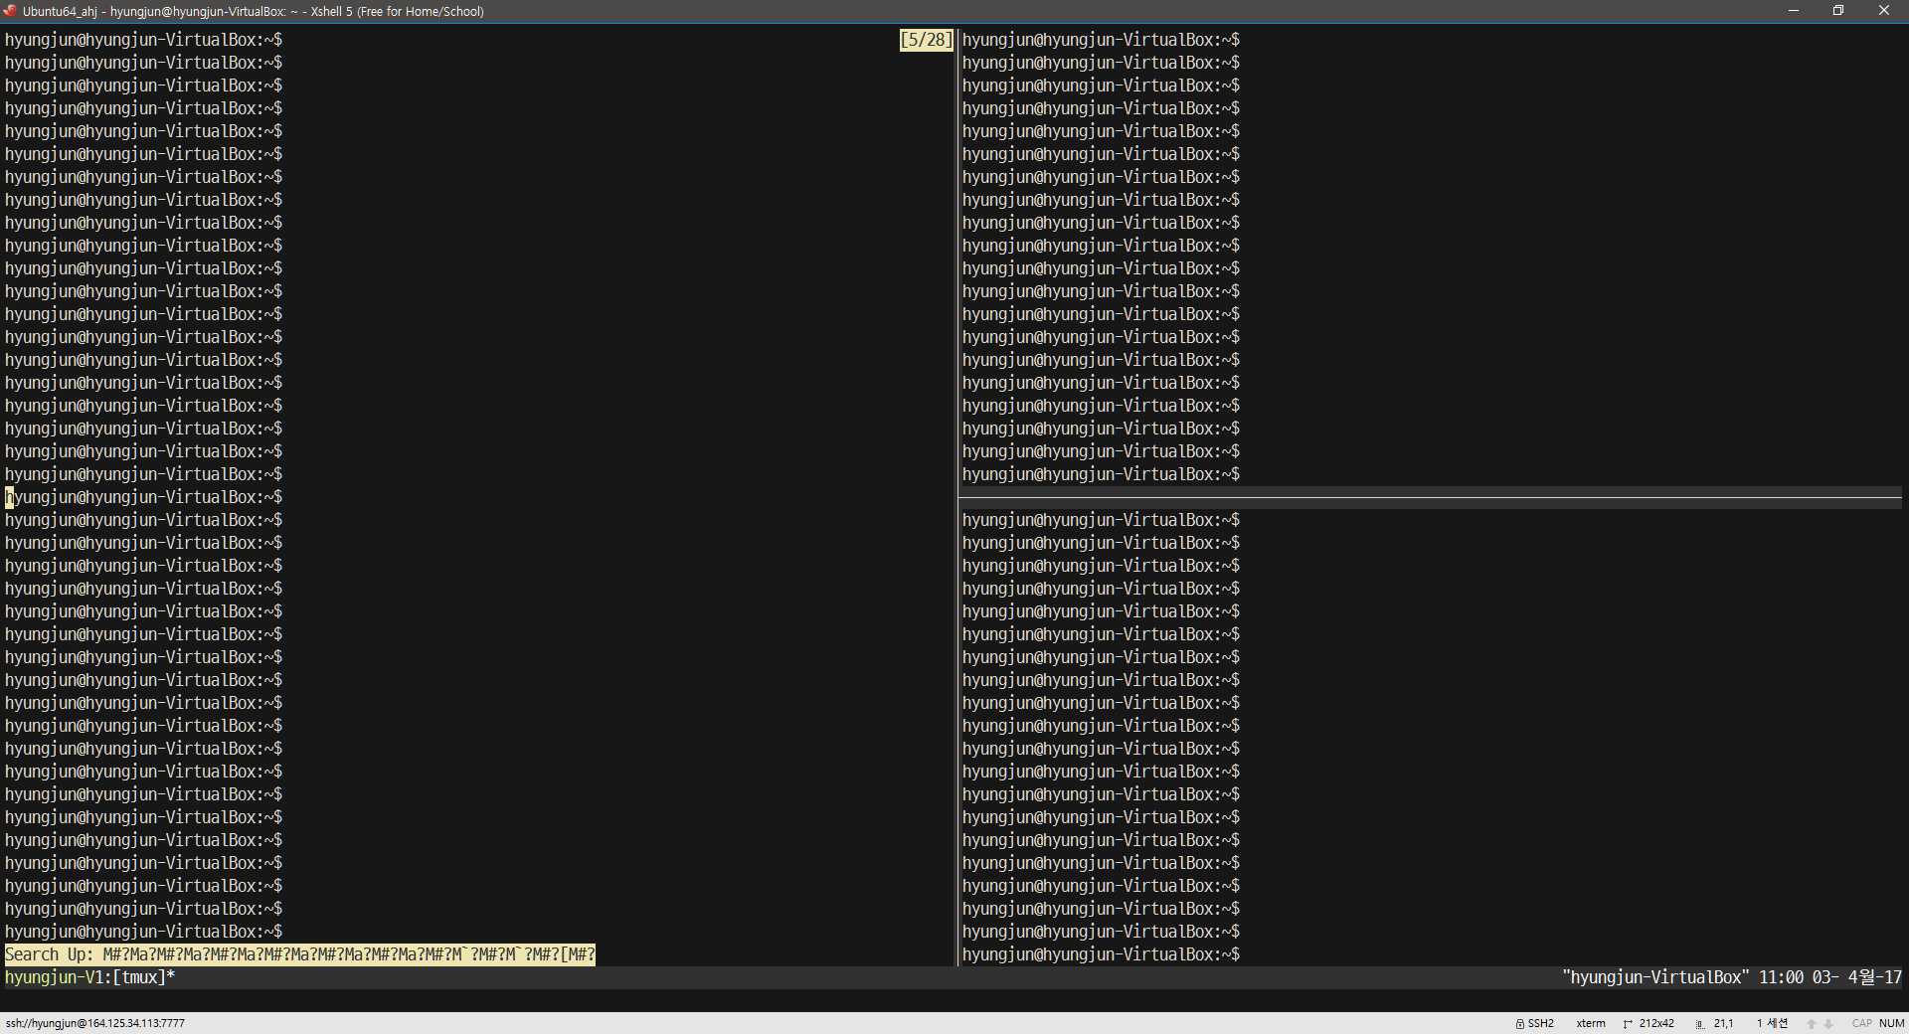Click the 212x42 terminal size icon
The image size is (1909, 1034).
(x=1628, y=1023)
